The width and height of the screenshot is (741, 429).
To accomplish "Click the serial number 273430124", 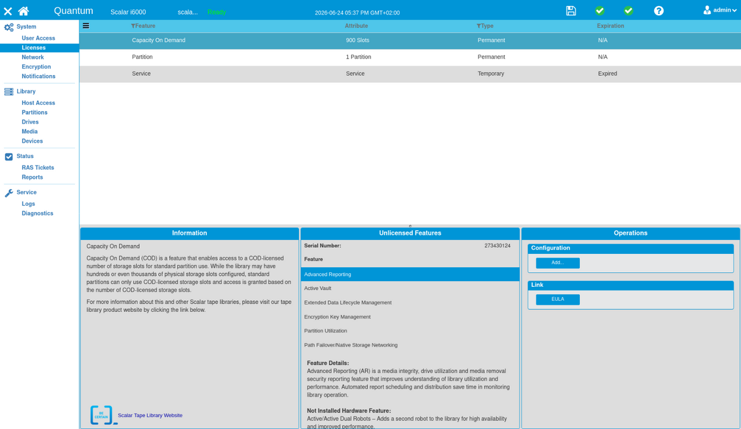I will tap(497, 246).
